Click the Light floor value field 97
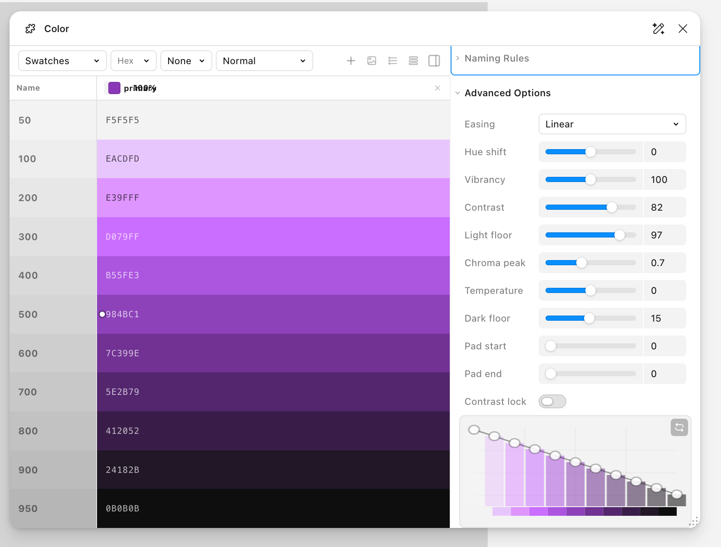Viewport: 721px width, 547px height. click(665, 235)
